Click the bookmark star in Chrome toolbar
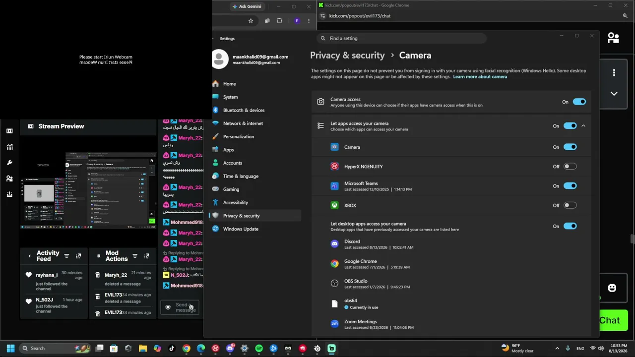The height and width of the screenshot is (357, 635). point(251,21)
